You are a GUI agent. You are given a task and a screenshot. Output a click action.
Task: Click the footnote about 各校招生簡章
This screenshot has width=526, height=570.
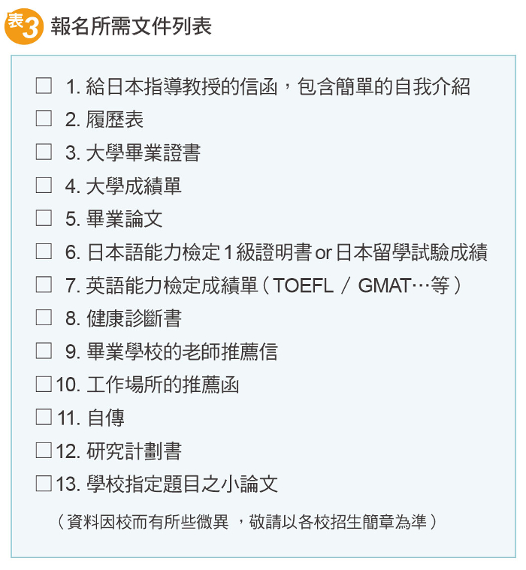coord(247,522)
